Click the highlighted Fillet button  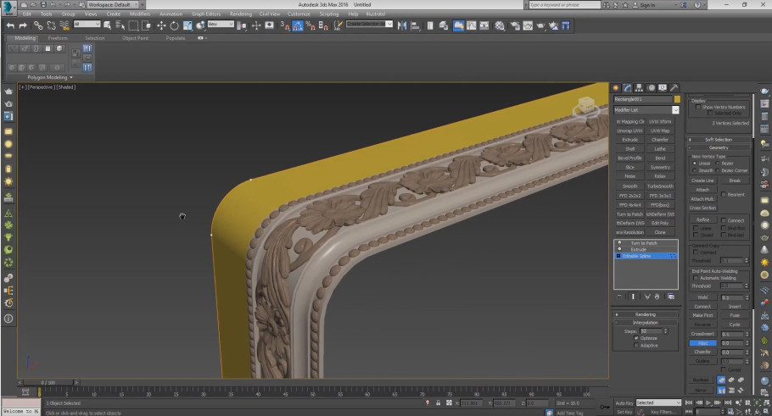point(702,343)
